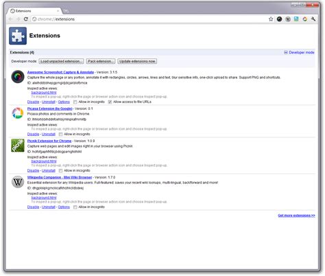
Task: Click the Extensions puzzle piece logo
Action: click(x=18, y=36)
